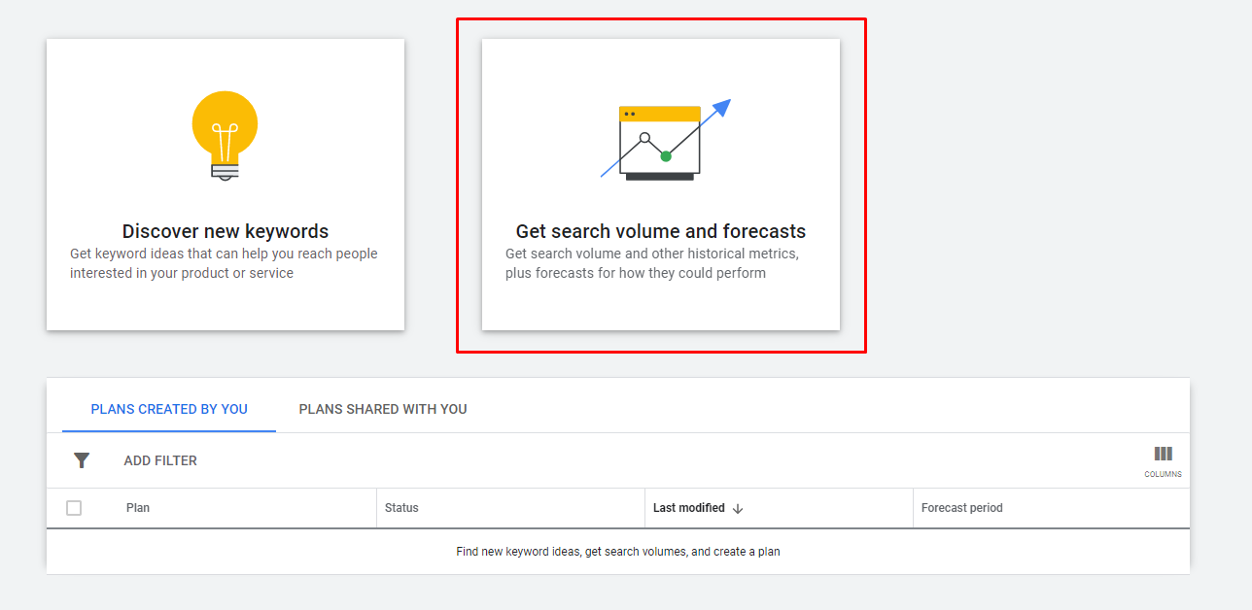Sort by the Last modified column header
The width and height of the screenshot is (1252, 610).
click(x=688, y=508)
